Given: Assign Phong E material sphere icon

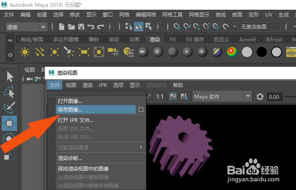Looking at the screenshot, I should (x=203, y=52).
